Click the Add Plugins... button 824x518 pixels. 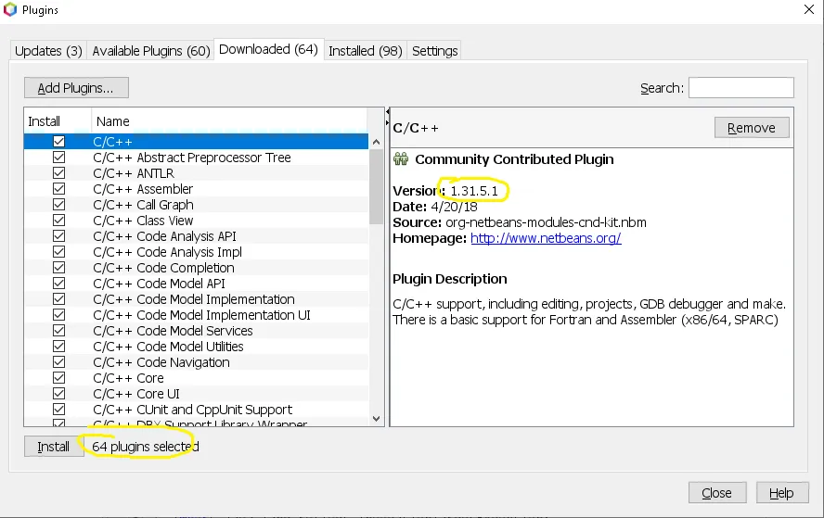tap(76, 88)
